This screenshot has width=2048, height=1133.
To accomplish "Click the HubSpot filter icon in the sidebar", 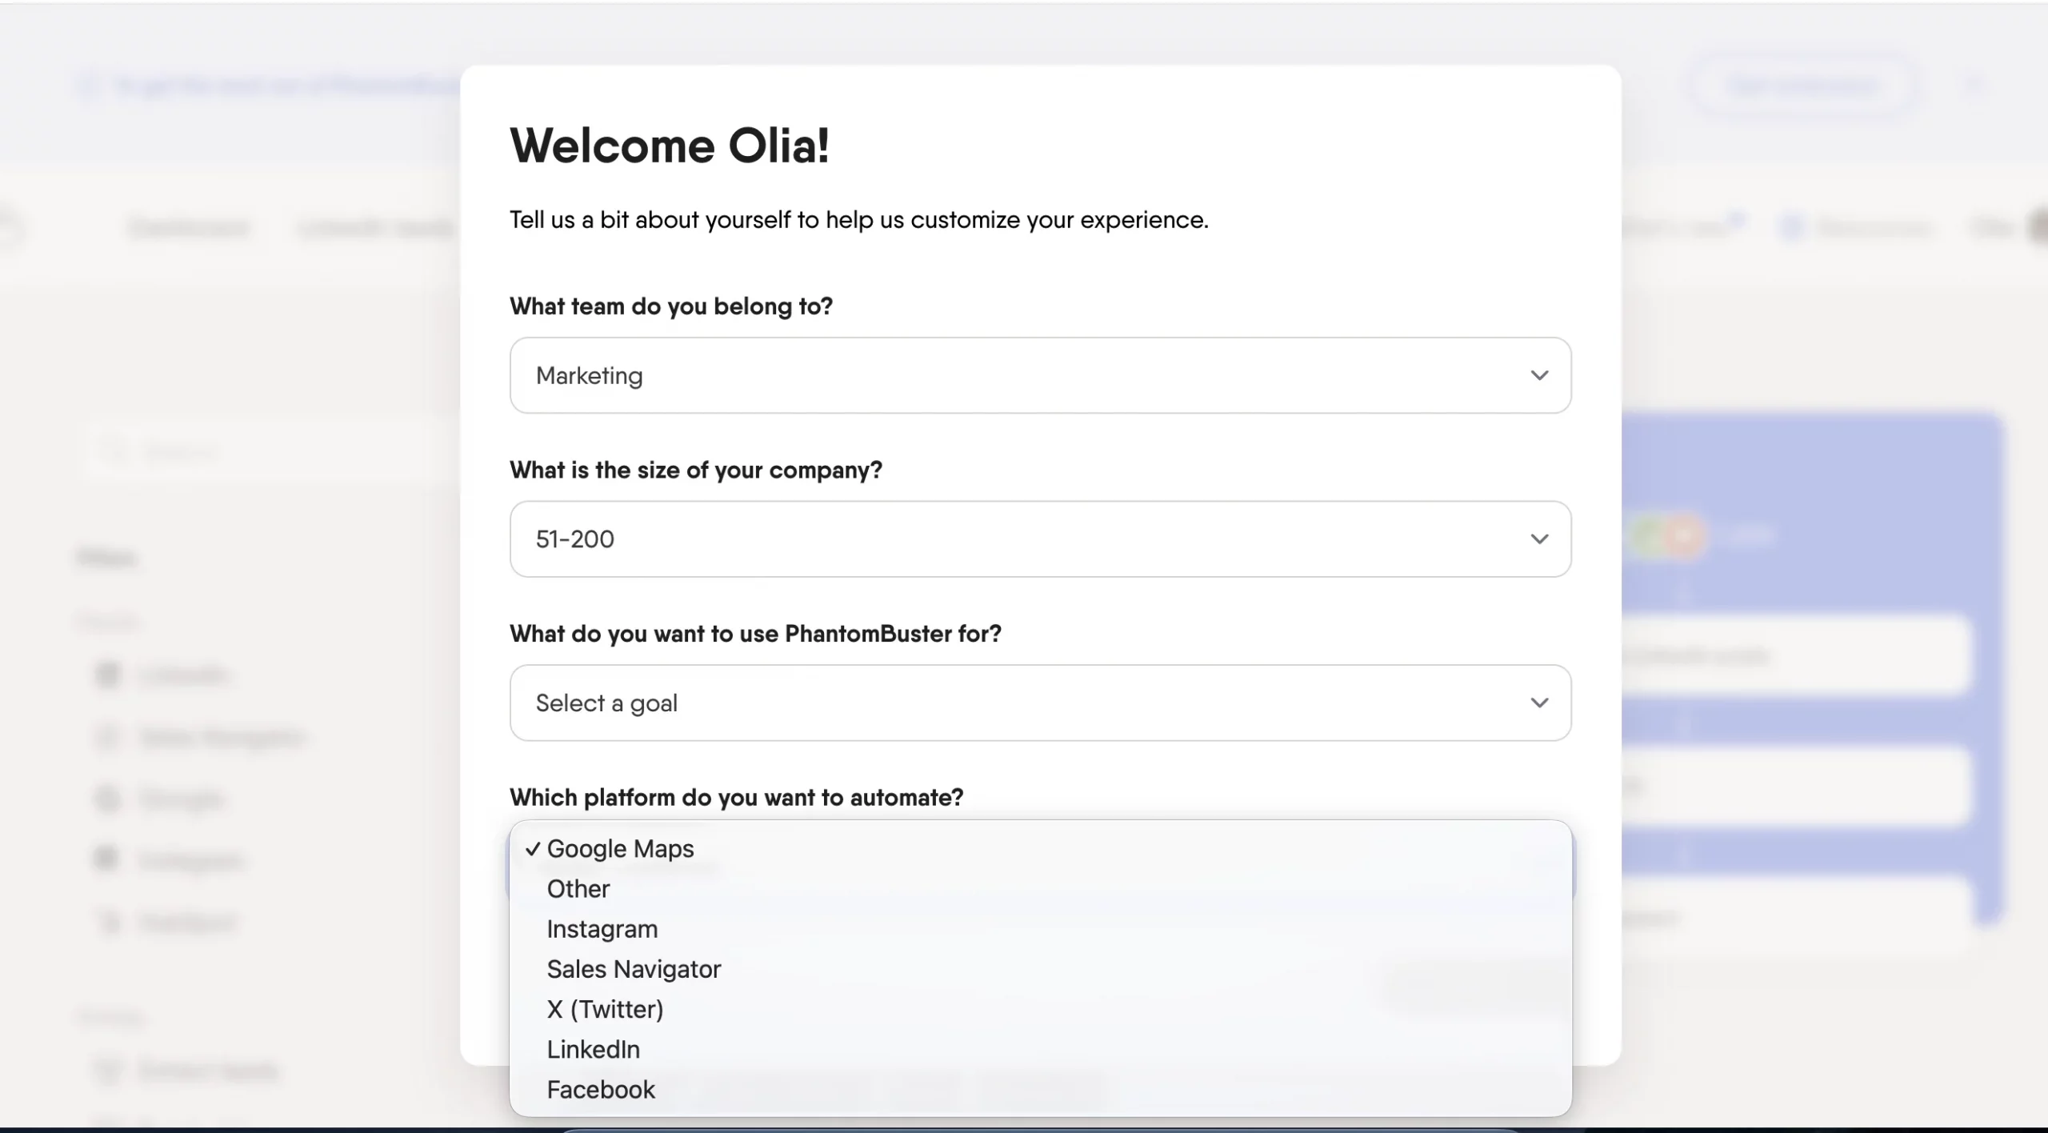I will pyautogui.click(x=108, y=921).
